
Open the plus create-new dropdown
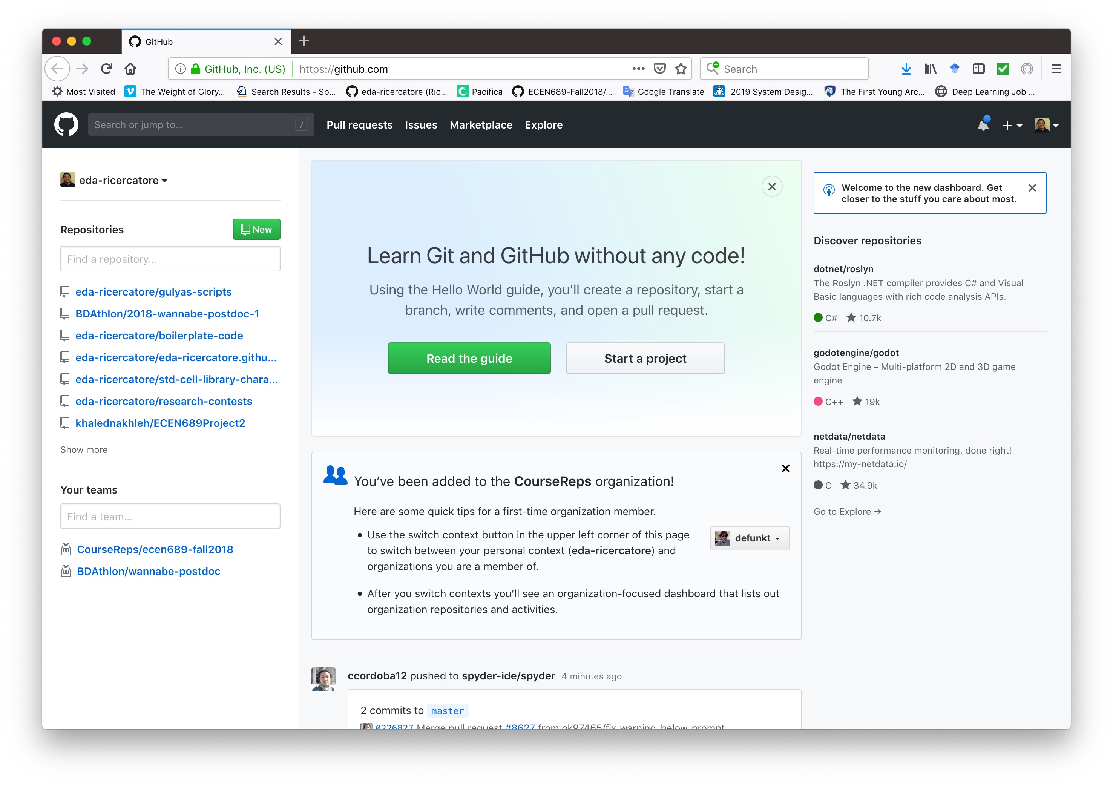[1012, 125]
